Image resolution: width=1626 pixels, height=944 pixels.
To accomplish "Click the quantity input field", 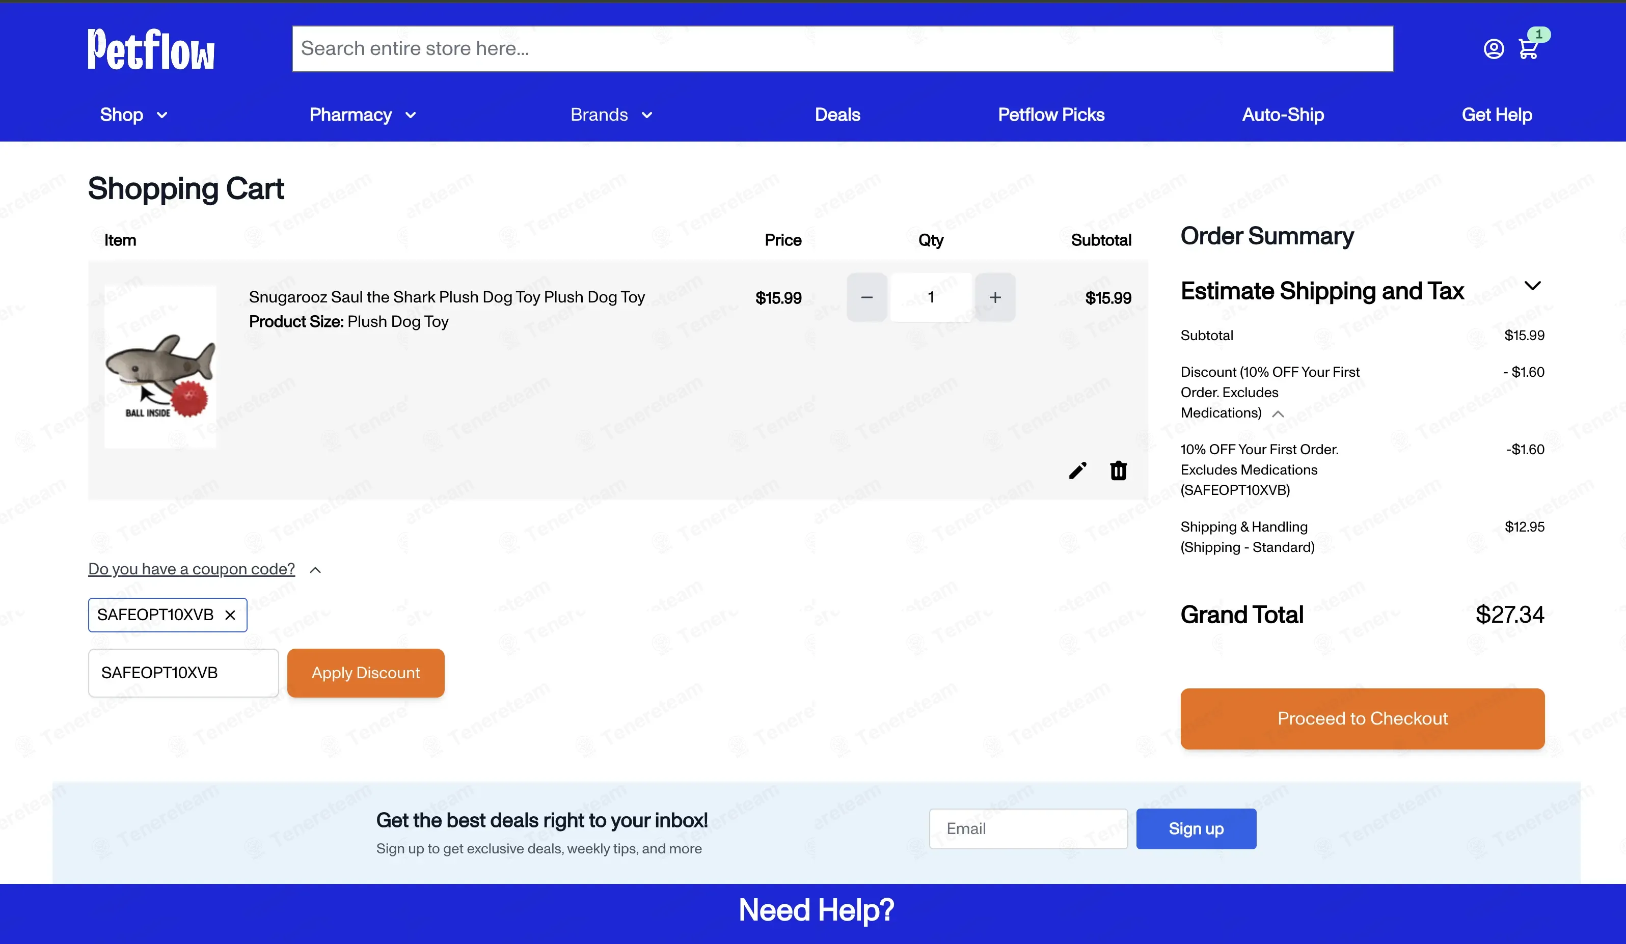I will tap(931, 297).
